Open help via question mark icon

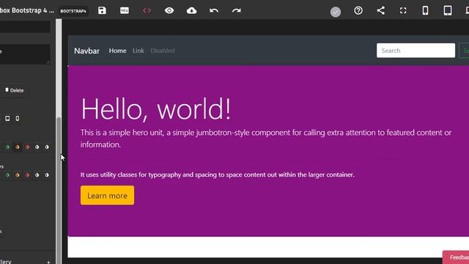(358, 10)
